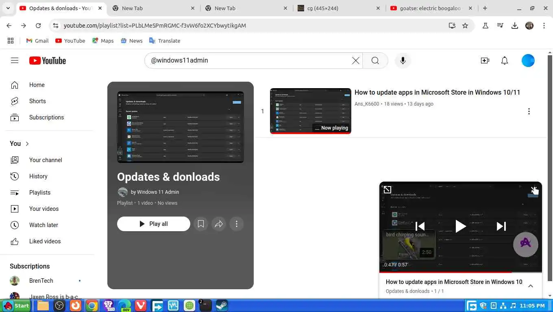Open Chrome Labs flask icon

[x=485, y=26]
